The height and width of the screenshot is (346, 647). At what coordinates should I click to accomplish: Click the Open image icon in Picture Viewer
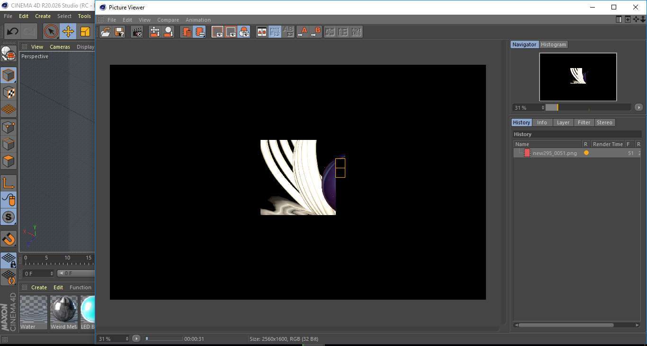tap(106, 32)
